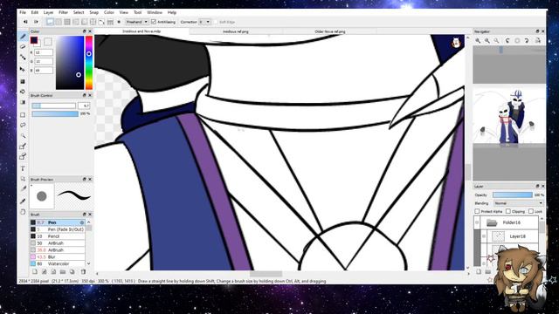
Task: Choose the Watercolor brush
Action: [x=58, y=263]
